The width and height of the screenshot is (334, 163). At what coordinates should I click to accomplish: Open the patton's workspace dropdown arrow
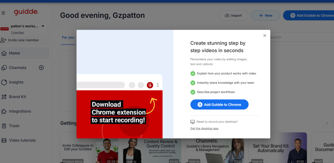point(43,26)
